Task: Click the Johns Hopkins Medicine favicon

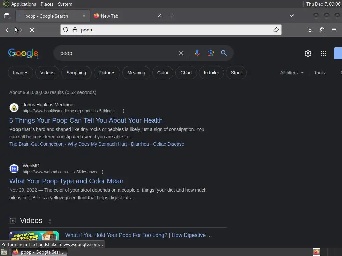Action: [x=14, y=108]
